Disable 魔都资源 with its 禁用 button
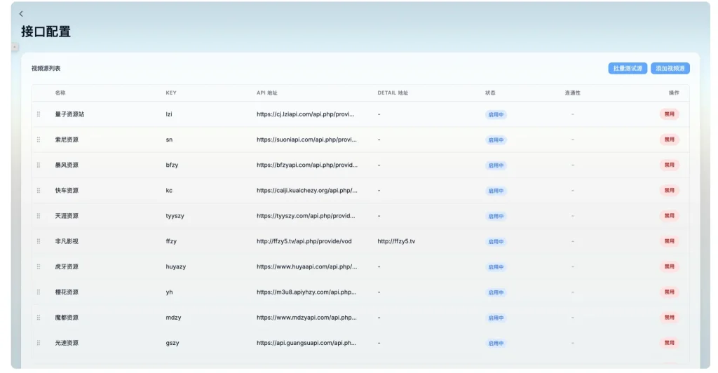This screenshot has height=373, width=718. [669, 317]
